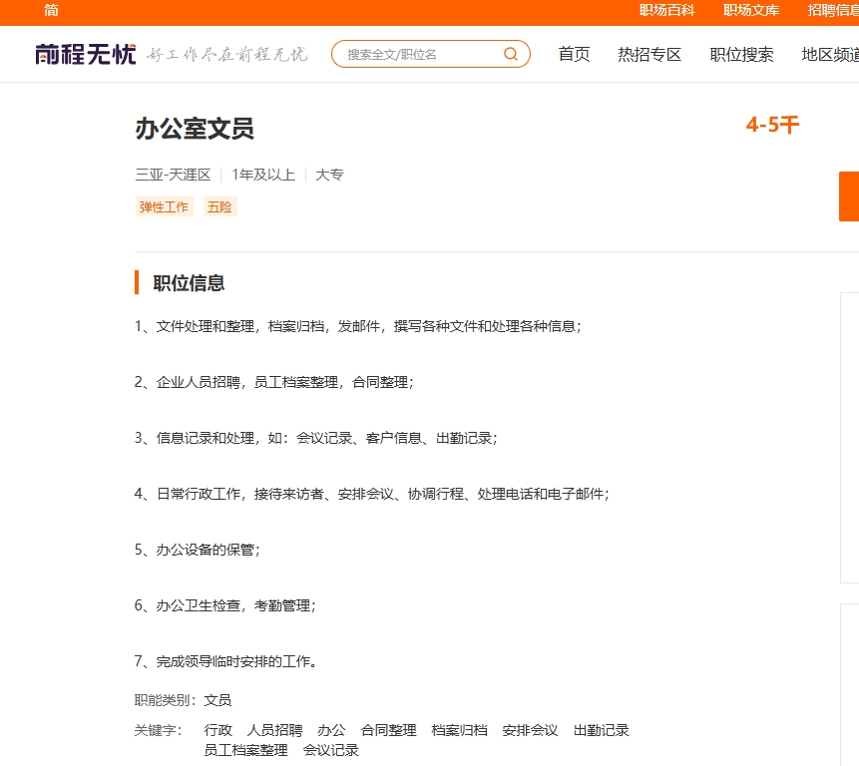Click the 会议记录 keyword link

coord(330,750)
